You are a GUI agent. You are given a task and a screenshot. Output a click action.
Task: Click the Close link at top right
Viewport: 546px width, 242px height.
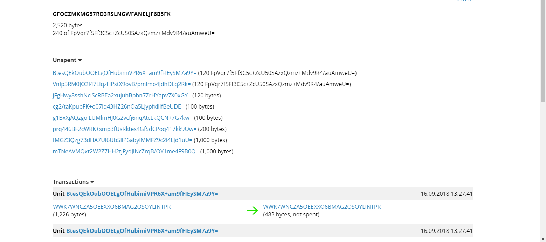(x=465, y=1)
